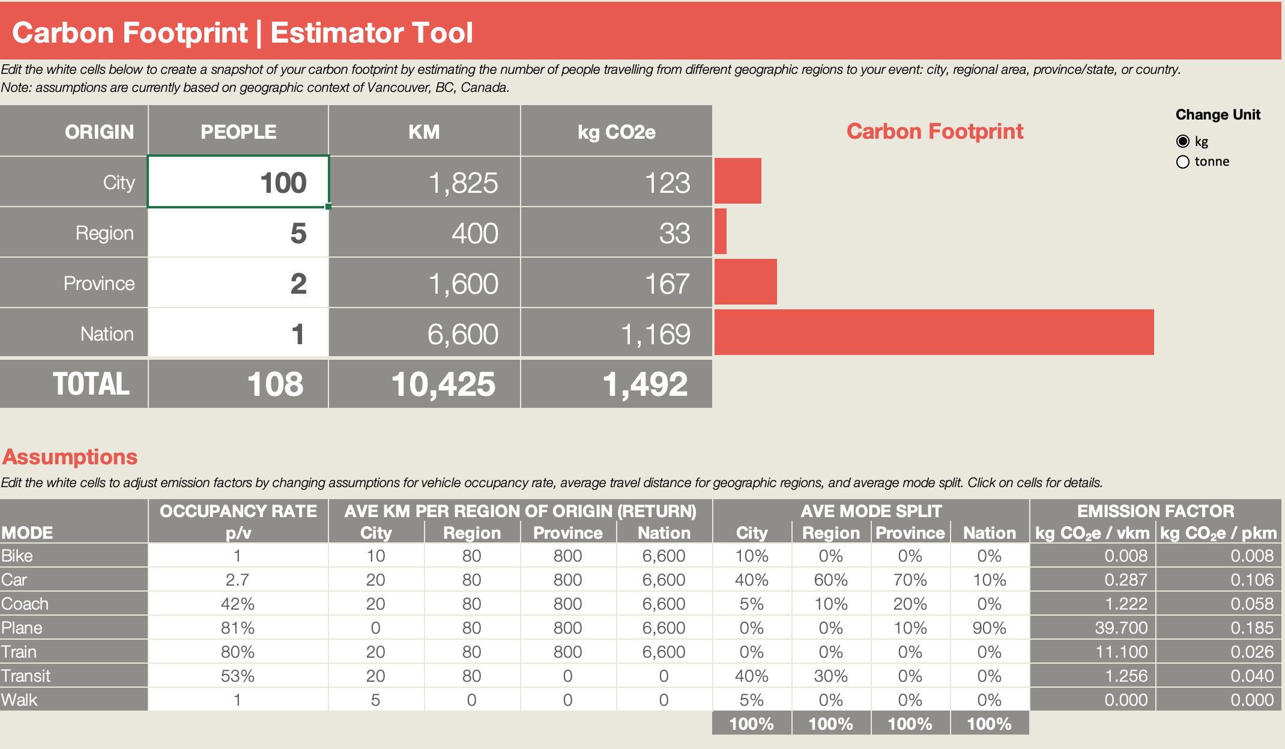Viewport: 1285px width, 749px height.
Task: Edit the Region people cell showing 5
Action: tap(238, 232)
